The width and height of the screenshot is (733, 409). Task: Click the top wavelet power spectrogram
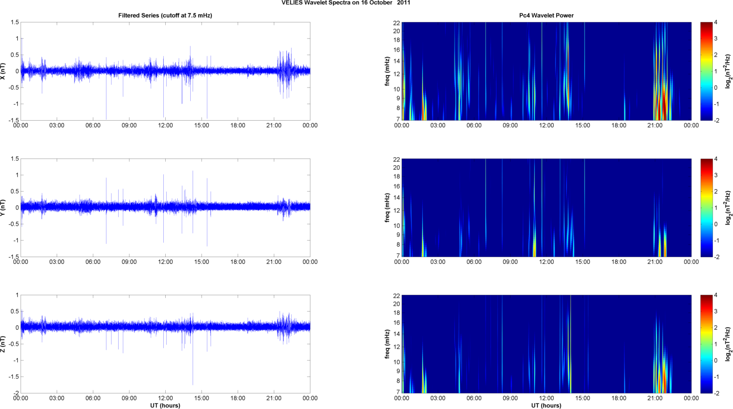546,71
